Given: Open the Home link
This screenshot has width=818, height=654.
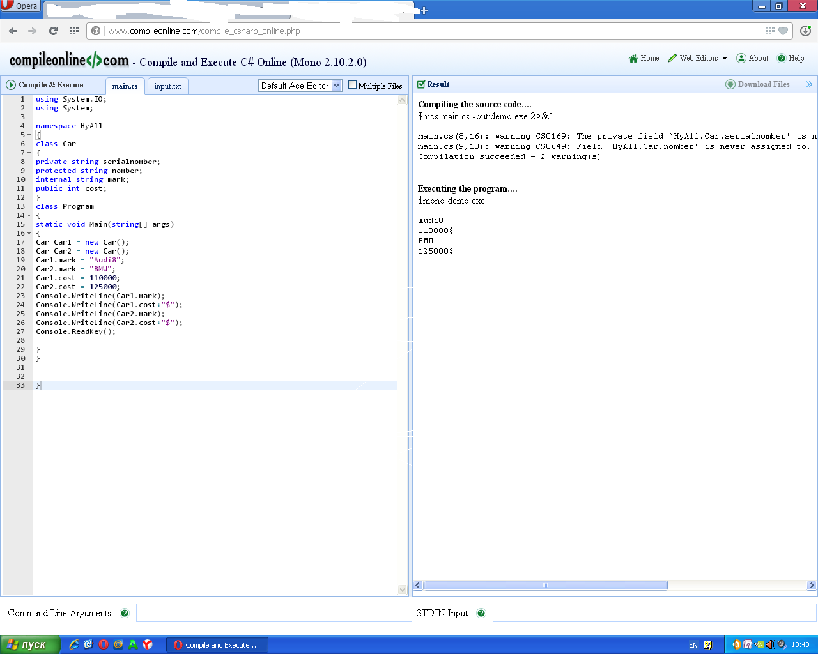Looking at the screenshot, I should point(650,58).
